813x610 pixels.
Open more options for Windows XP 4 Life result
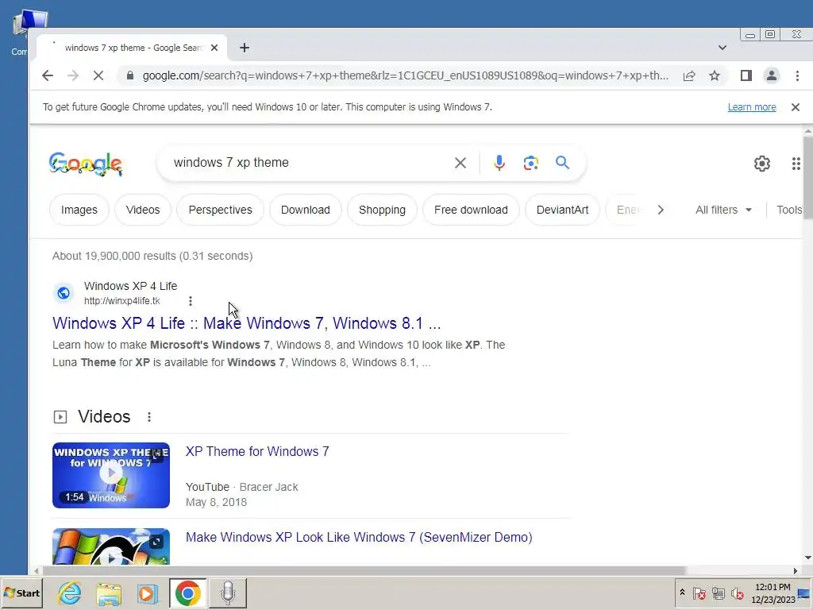pos(191,301)
